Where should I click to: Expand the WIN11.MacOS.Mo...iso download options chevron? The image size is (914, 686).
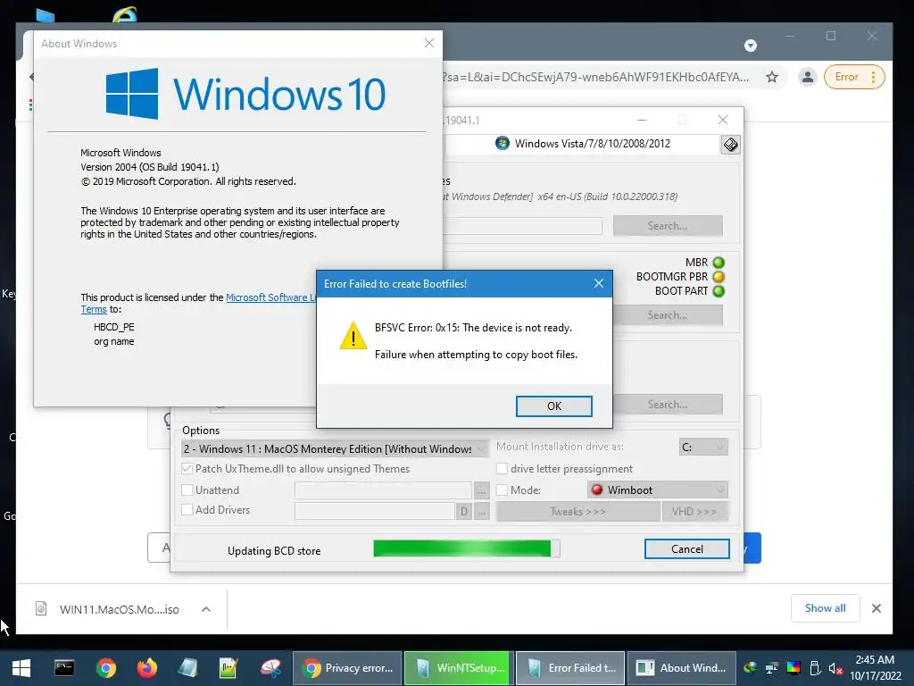(x=206, y=609)
